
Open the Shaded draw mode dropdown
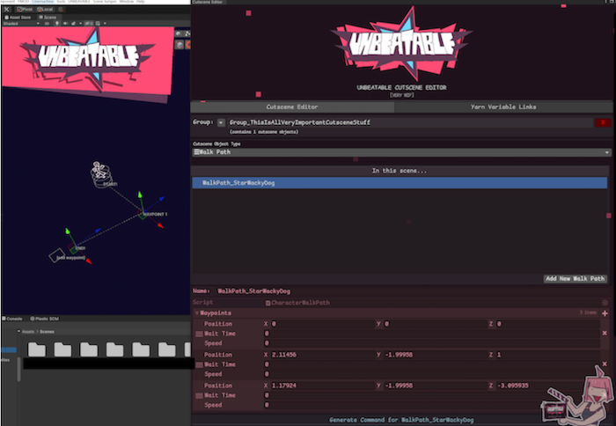coord(21,24)
